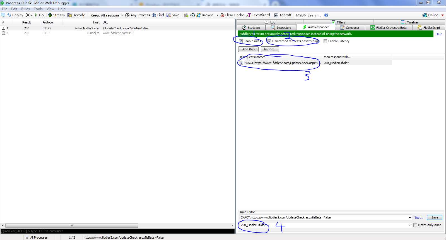This screenshot has width=446, height=240.
Task: Check Match only once option
Action: pos(415,225)
